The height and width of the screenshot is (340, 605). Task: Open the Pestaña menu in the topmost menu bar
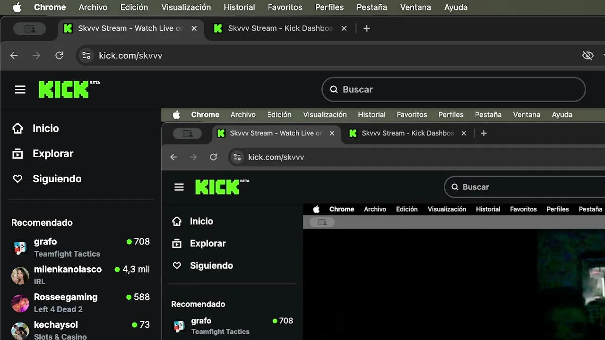click(372, 7)
